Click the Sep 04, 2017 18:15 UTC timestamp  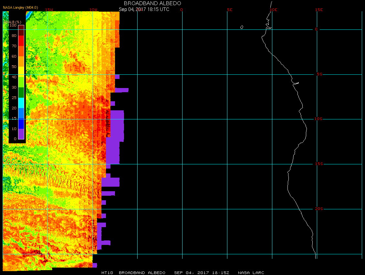[x=144, y=9]
